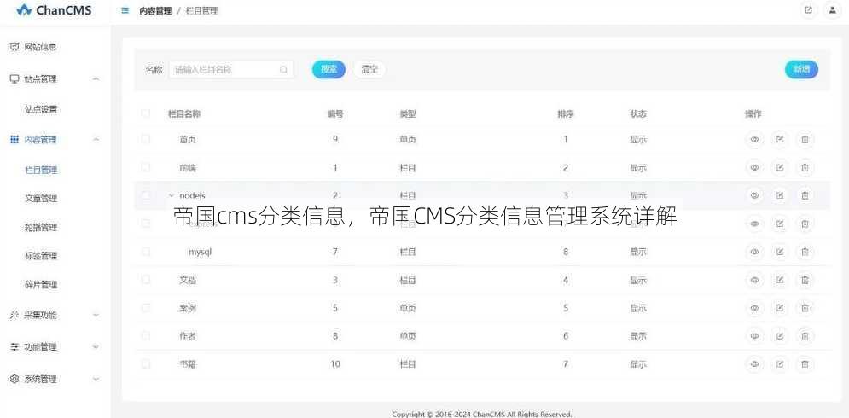The height and width of the screenshot is (418, 849).
Task: Tick the checkbox for nodejs row
Action: coord(145,195)
